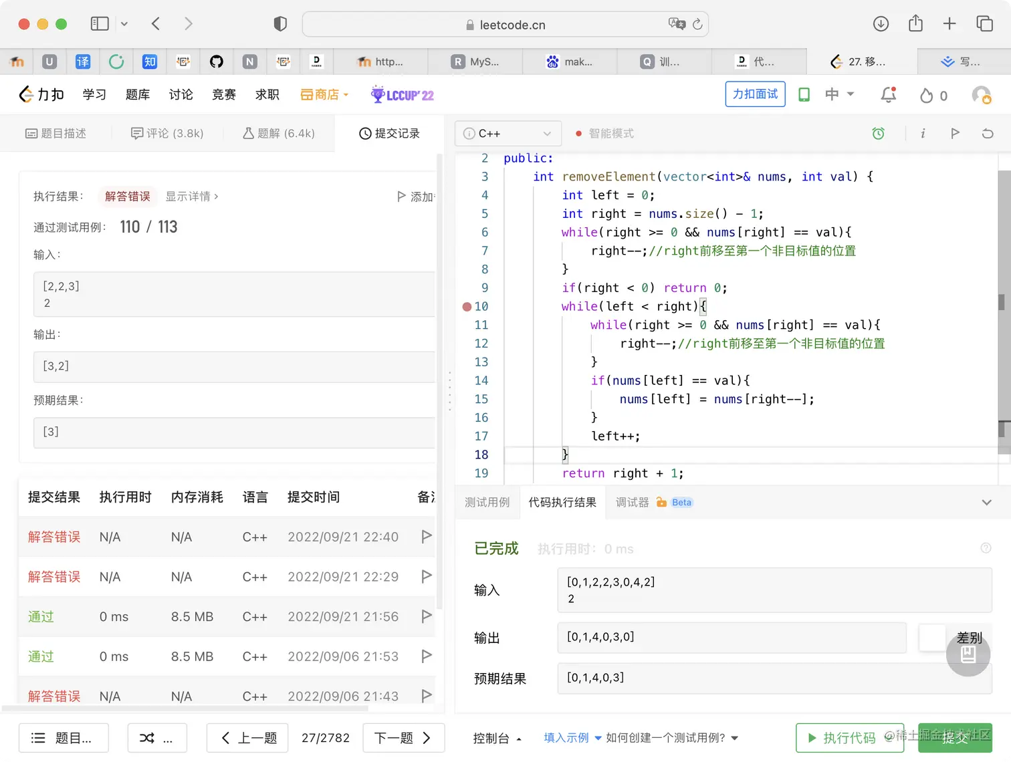Open a new Safari tab
The image size is (1011, 762).
click(949, 24)
